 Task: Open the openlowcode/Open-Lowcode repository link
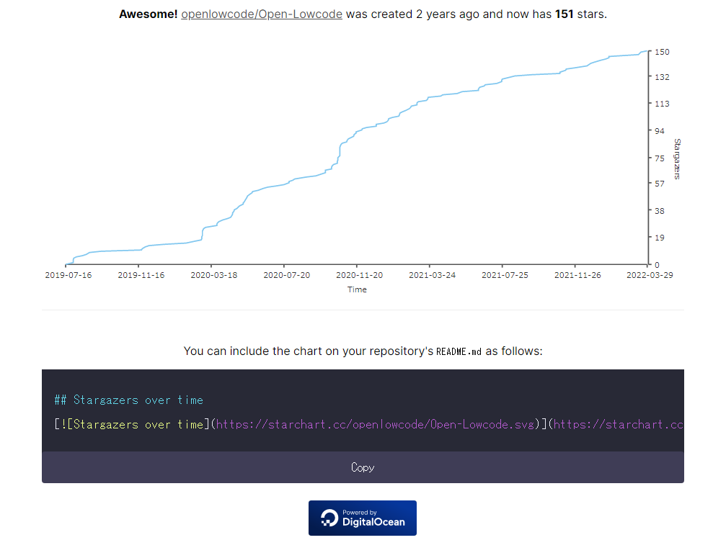(x=262, y=14)
